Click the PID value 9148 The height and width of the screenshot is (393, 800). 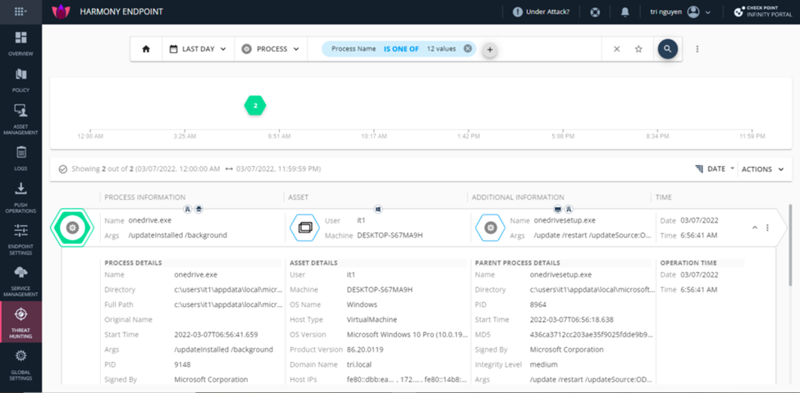[x=181, y=364]
